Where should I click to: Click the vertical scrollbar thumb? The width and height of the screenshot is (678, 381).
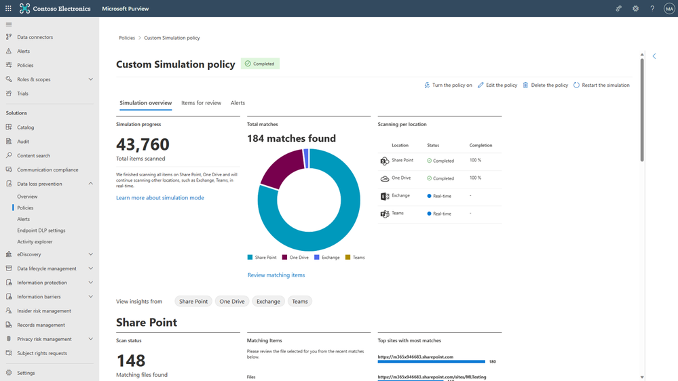point(642,110)
